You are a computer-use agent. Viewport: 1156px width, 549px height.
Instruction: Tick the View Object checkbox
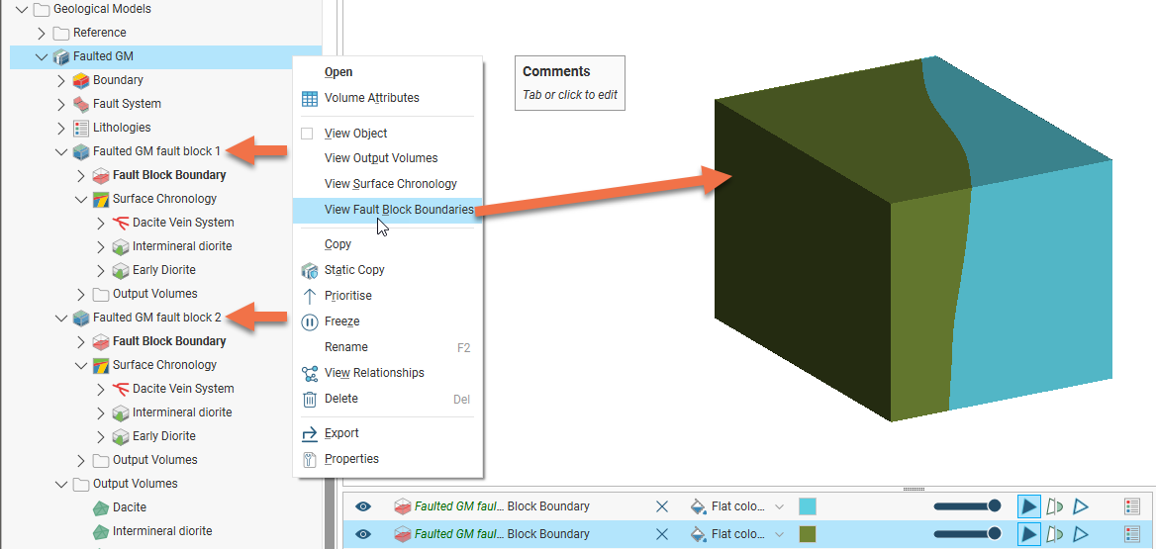307,134
